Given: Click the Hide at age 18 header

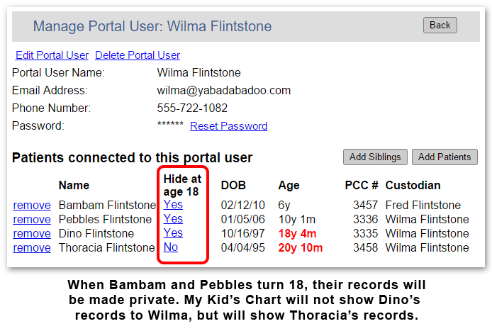Looking at the screenshot, I should pyautogui.click(x=182, y=185).
